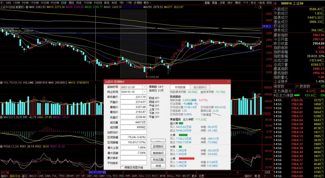The height and width of the screenshot is (178, 325).
Task: Open the 多股 multi-stock view
Action: (x=222, y=3)
